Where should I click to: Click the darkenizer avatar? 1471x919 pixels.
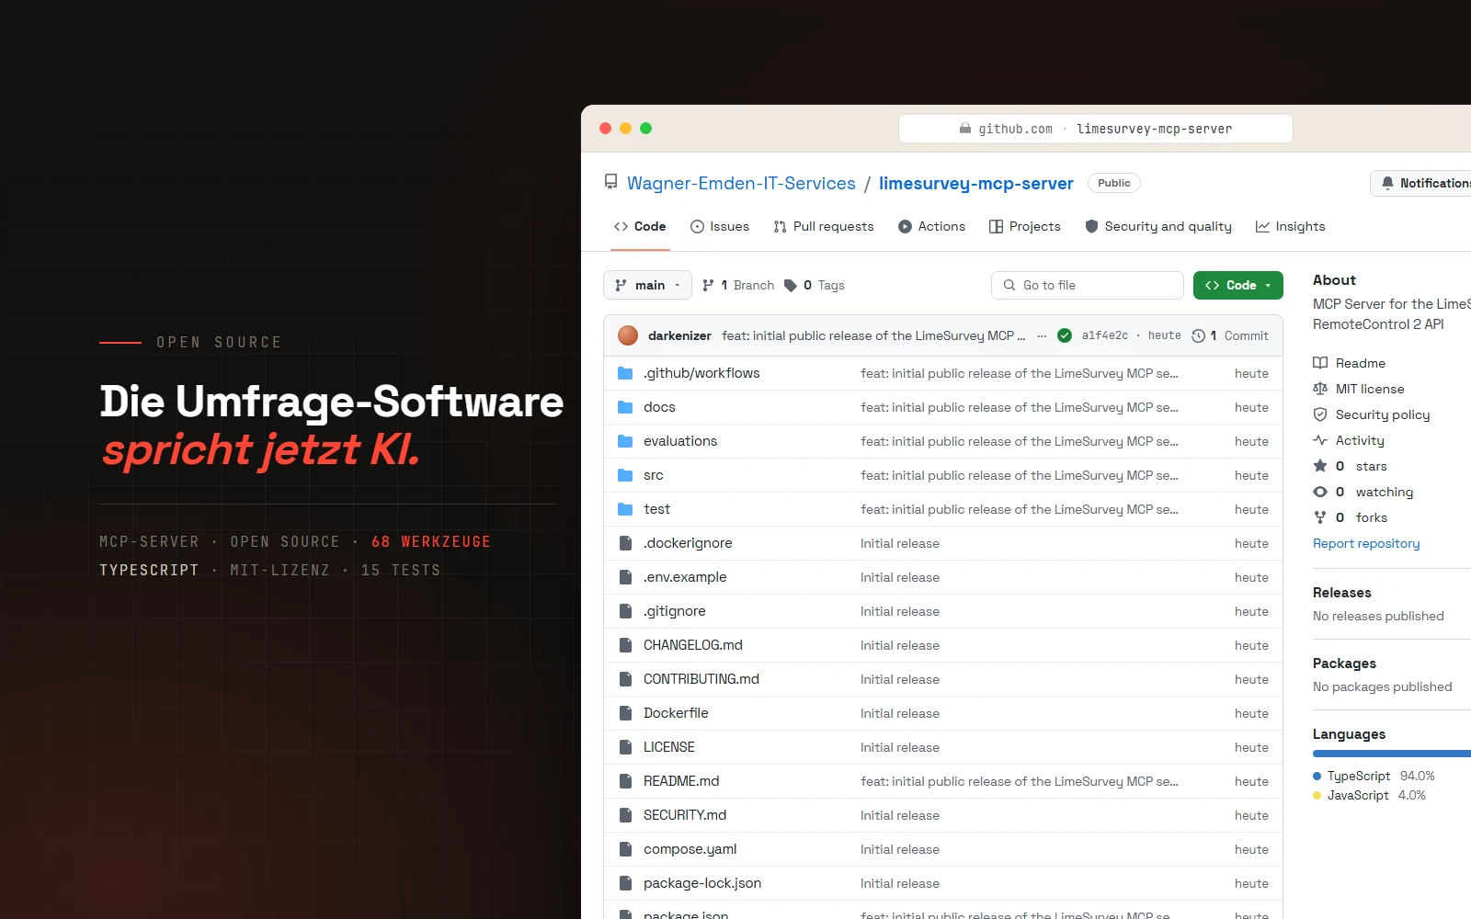(x=628, y=335)
